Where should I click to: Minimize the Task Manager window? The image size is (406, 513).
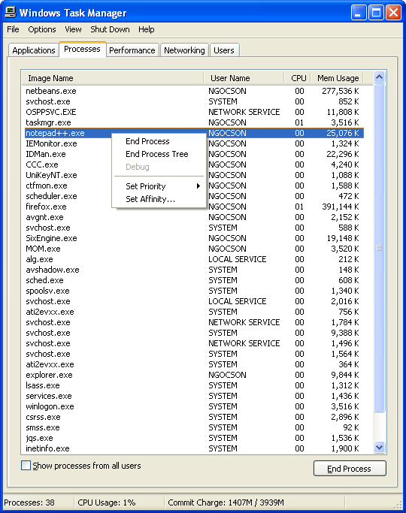(359, 13)
